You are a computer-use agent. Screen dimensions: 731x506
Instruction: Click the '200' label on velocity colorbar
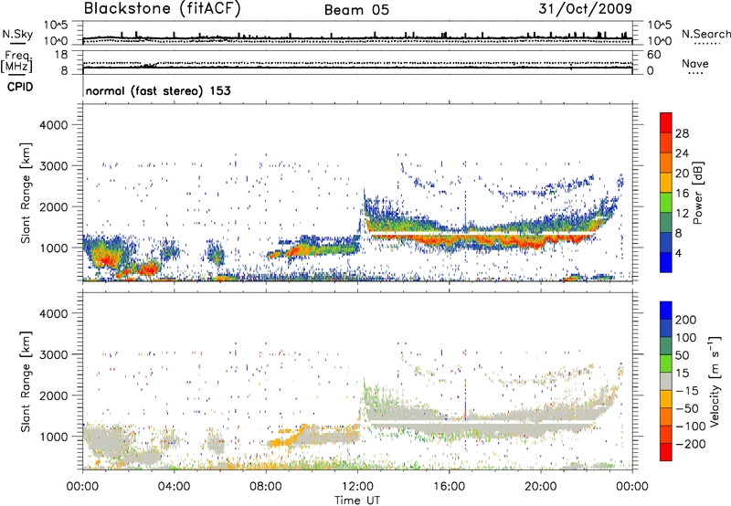pos(686,320)
